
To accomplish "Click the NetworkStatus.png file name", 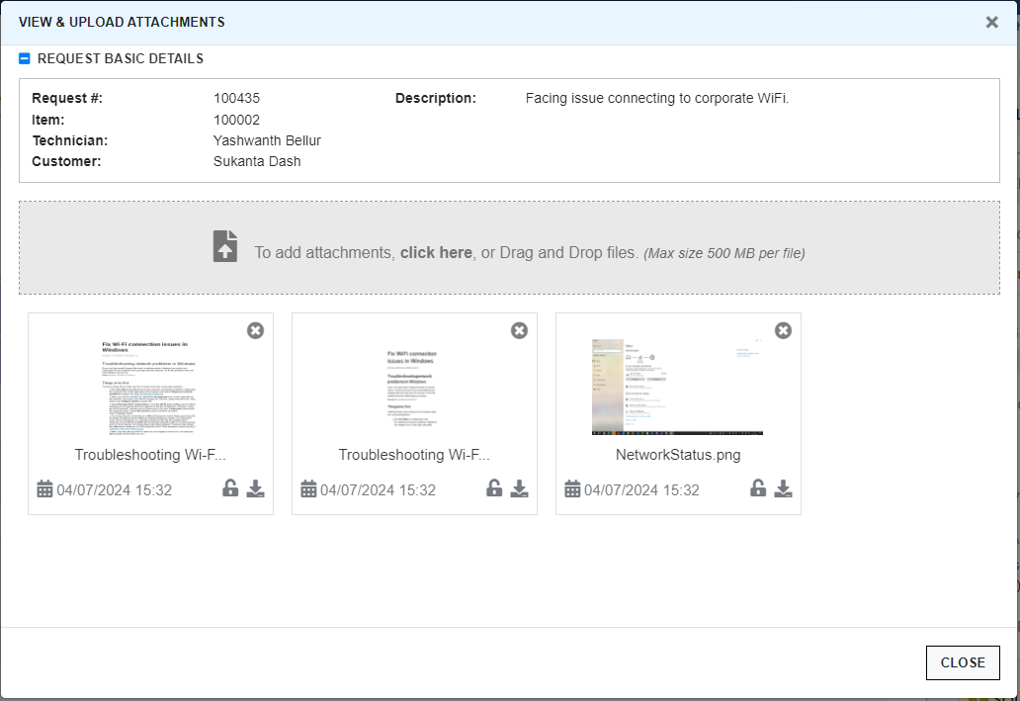I will point(678,455).
